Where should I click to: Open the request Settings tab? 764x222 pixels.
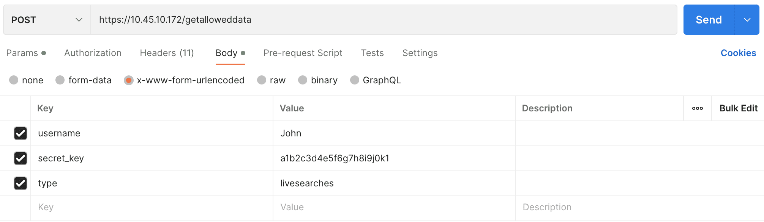(x=420, y=53)
